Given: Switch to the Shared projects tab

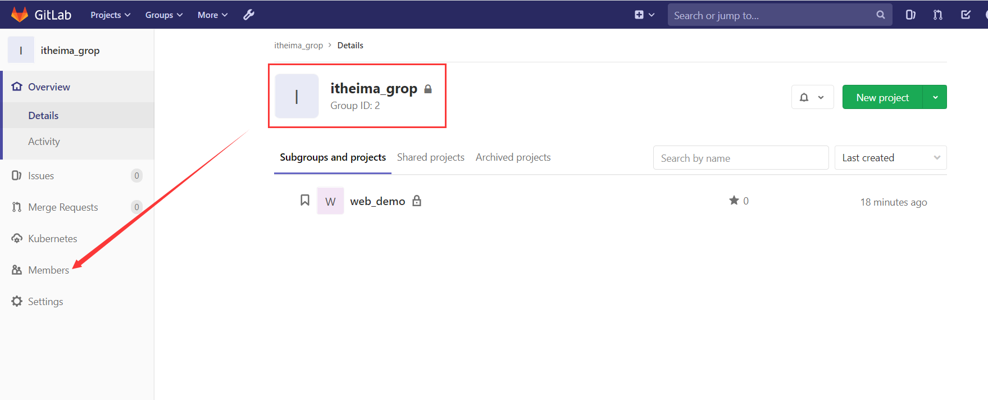Looking at the screenshot, I should point(430,157).
